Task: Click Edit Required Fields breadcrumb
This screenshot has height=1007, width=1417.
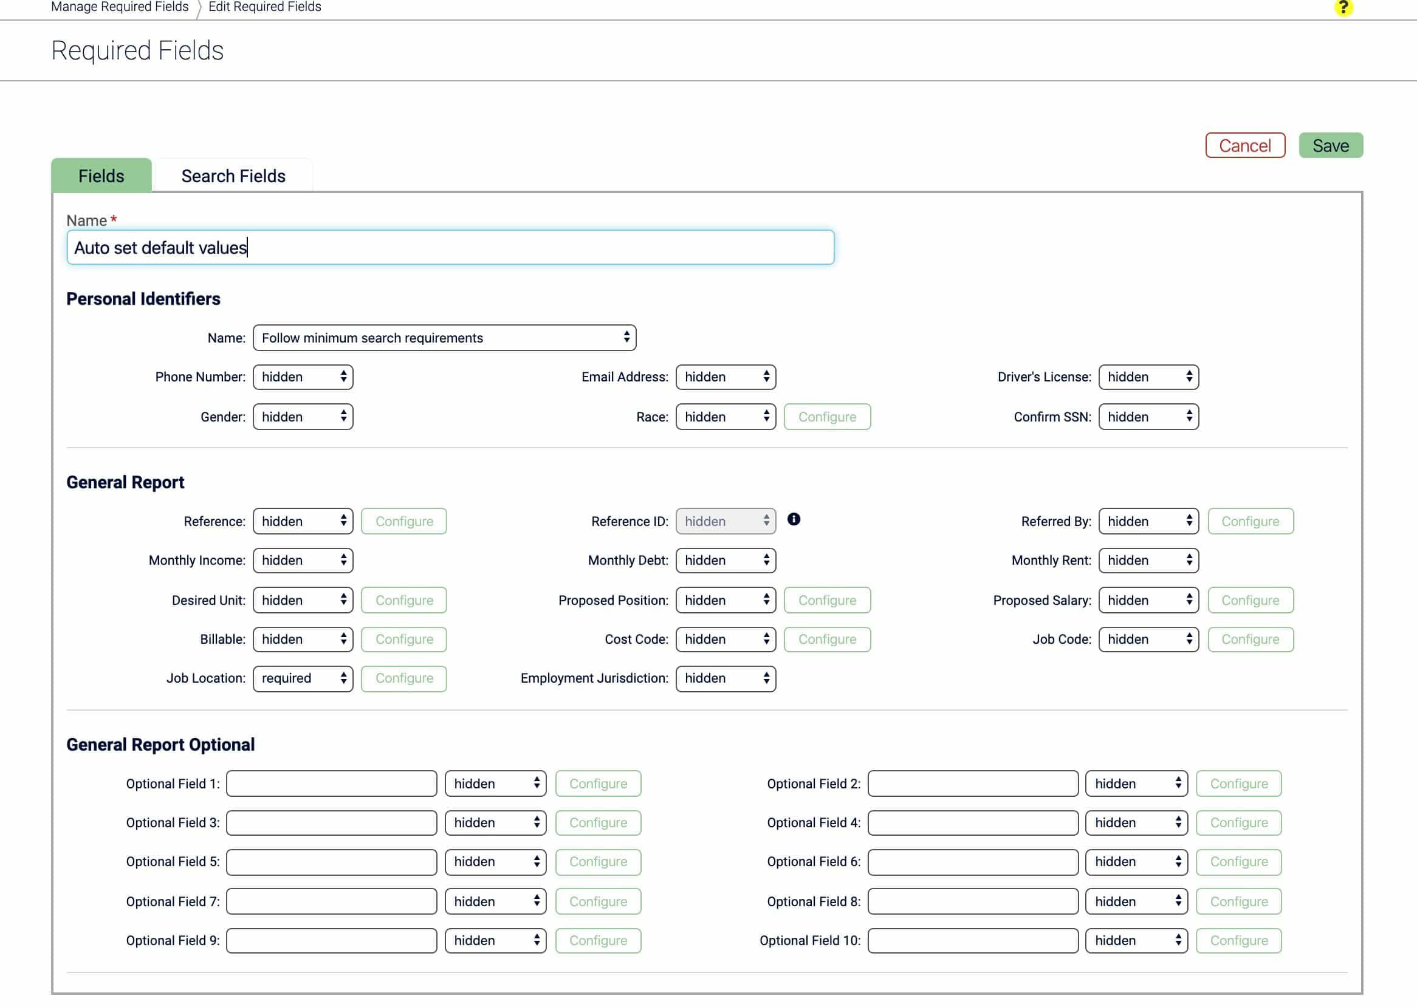Action: tap(265, 7)
